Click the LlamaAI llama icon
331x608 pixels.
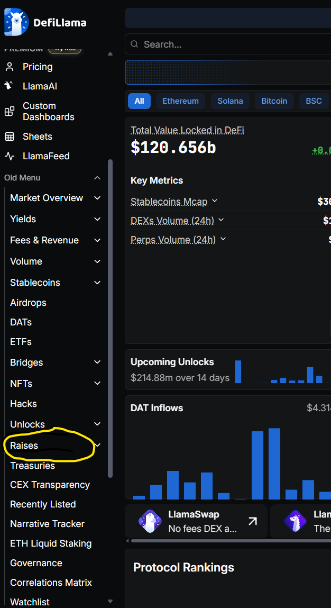10,86
